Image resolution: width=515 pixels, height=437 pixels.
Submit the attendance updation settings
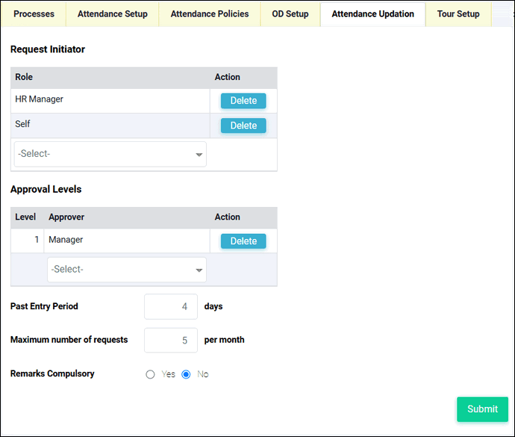coord(482,409)
